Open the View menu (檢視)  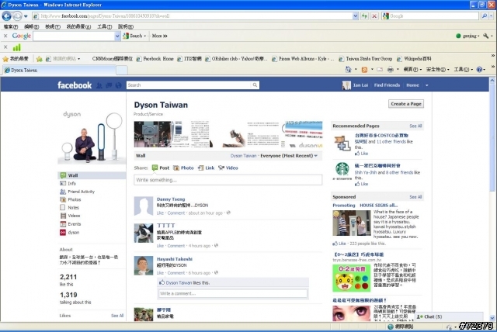pos(52,26)
